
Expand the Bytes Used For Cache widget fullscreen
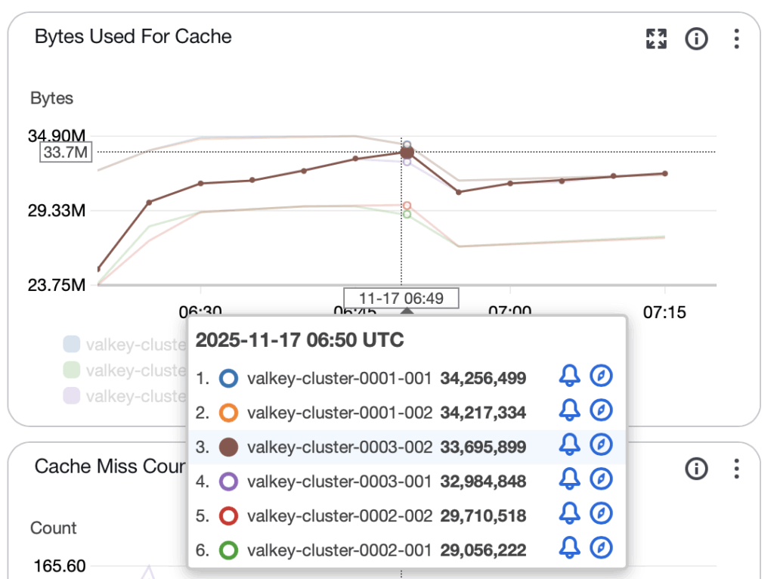[x=656, y=39]
